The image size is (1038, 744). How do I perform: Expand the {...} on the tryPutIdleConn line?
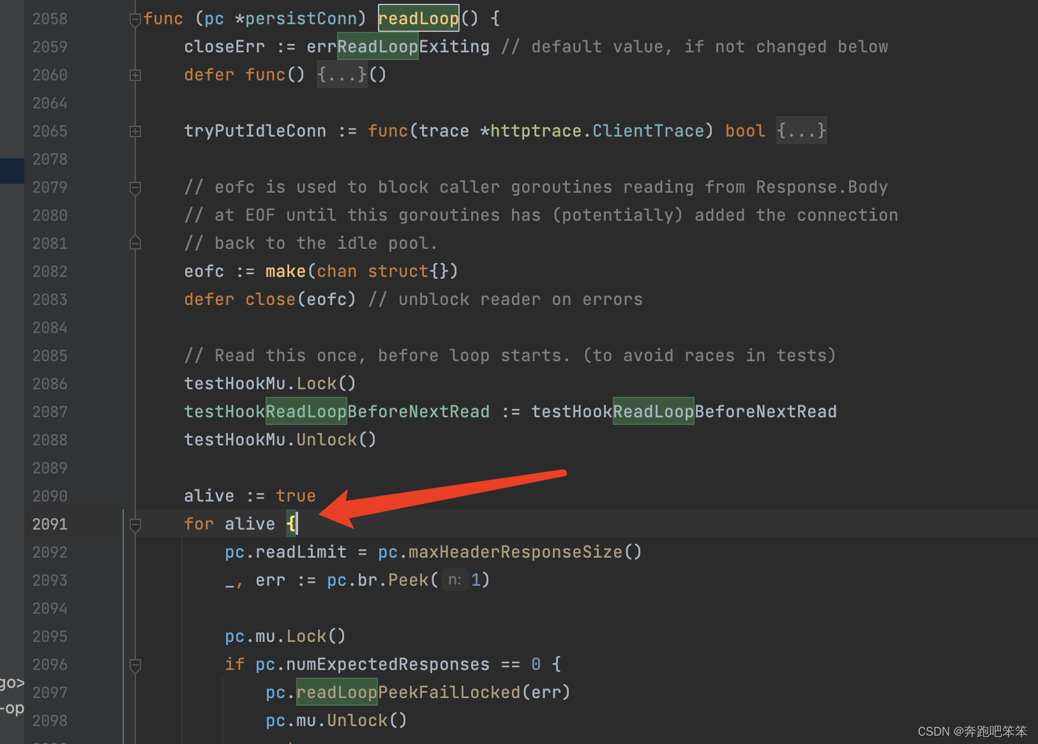pyautogui.click(x=801, y=131)
